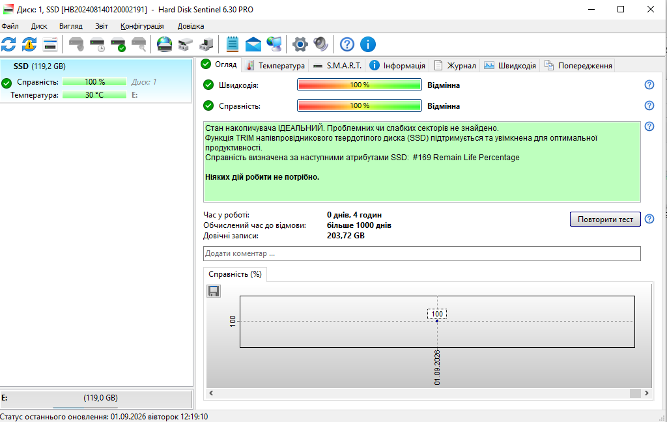The width and height of the screenshot is (667, 422).
Task: Click the Повторити тест button
Action: tap(605, 219)
